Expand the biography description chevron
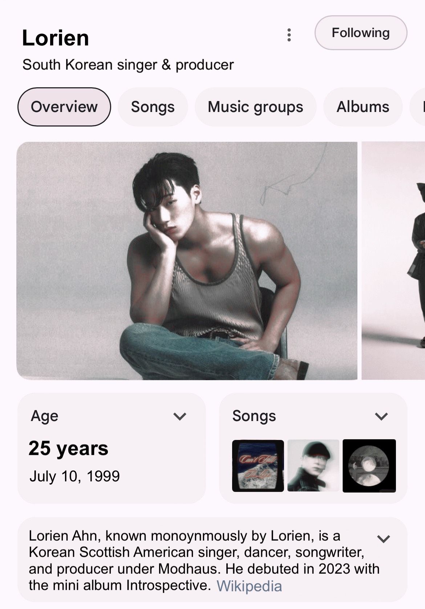Image resolution: width=425 pixels, height=609 pixels. [384, 538]
